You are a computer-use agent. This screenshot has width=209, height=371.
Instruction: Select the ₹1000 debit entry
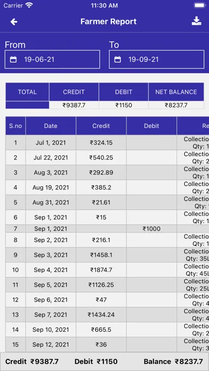click(x=151, y=229)
